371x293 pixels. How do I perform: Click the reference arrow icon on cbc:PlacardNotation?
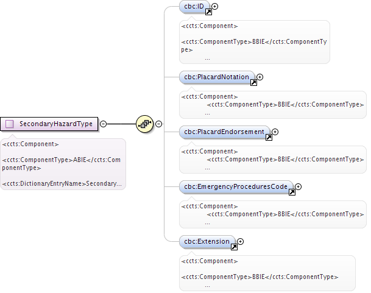(253, 83)
